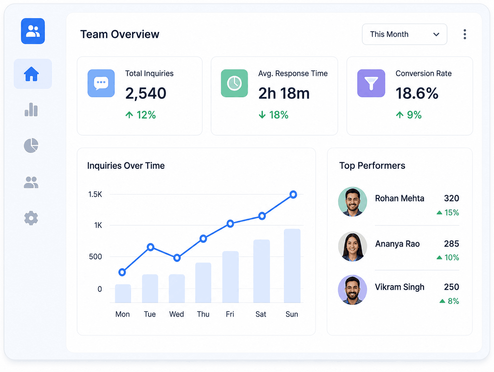Screen dimensions: 494x372
Task: Click the blue team logo icon
Action: click(x=33, y=31)
